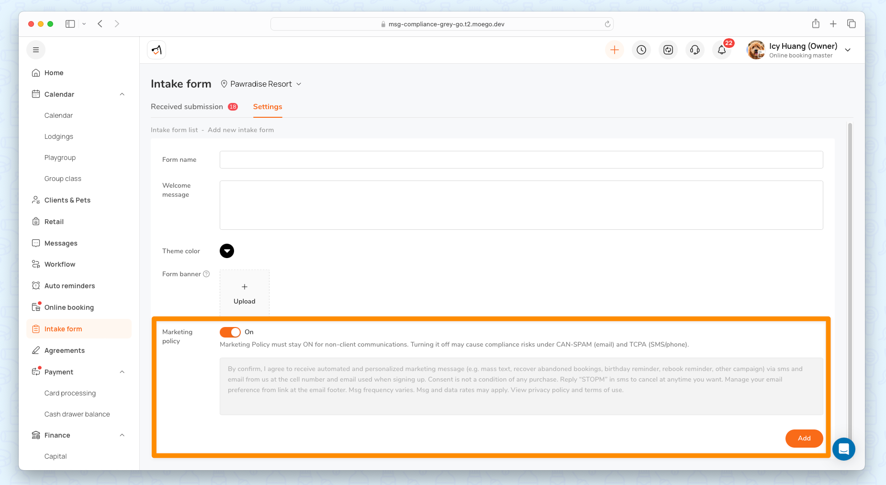
Task: Open the clock icon in header
Action: (x=641, y=50)
